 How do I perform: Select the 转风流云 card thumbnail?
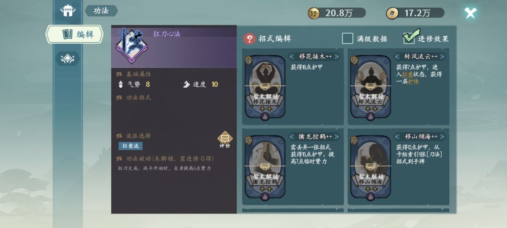[370, 88]
